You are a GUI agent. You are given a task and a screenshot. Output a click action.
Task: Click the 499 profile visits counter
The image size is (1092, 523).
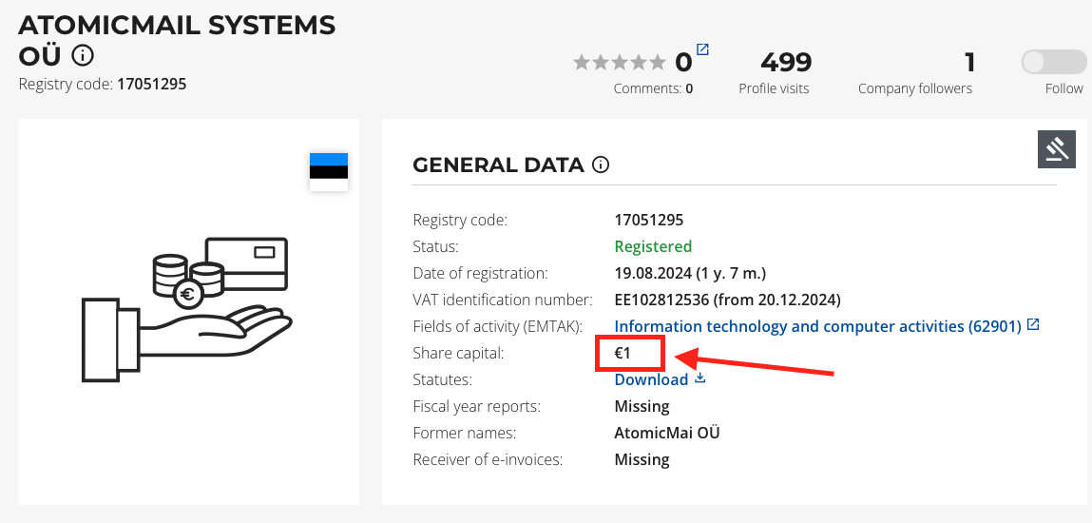click(786, 63)
